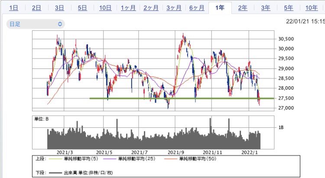
Task: Select the 2日 period tab
Action: point(36,8)
